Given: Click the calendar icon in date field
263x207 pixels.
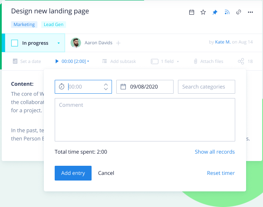Looking at the screenshot, I should pos(123,86).
